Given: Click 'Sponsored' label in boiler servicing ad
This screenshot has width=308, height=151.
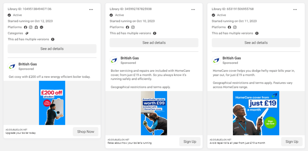Looking at the screenshot, I should click(128, 63).
